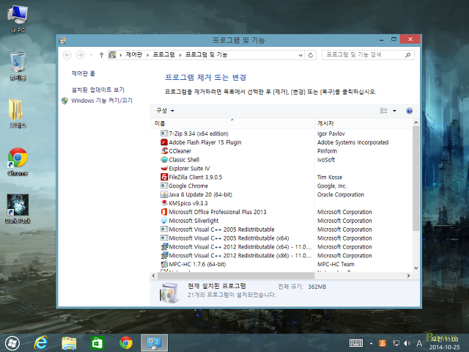Click MPC-HC Team publisher cell

(336, 264)
